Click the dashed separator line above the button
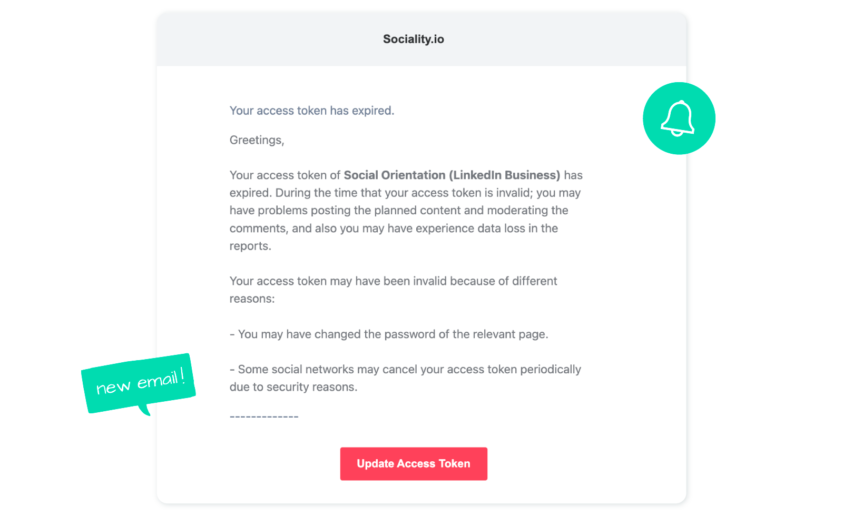This screenshot has height=516, width=843. point(264,417)
